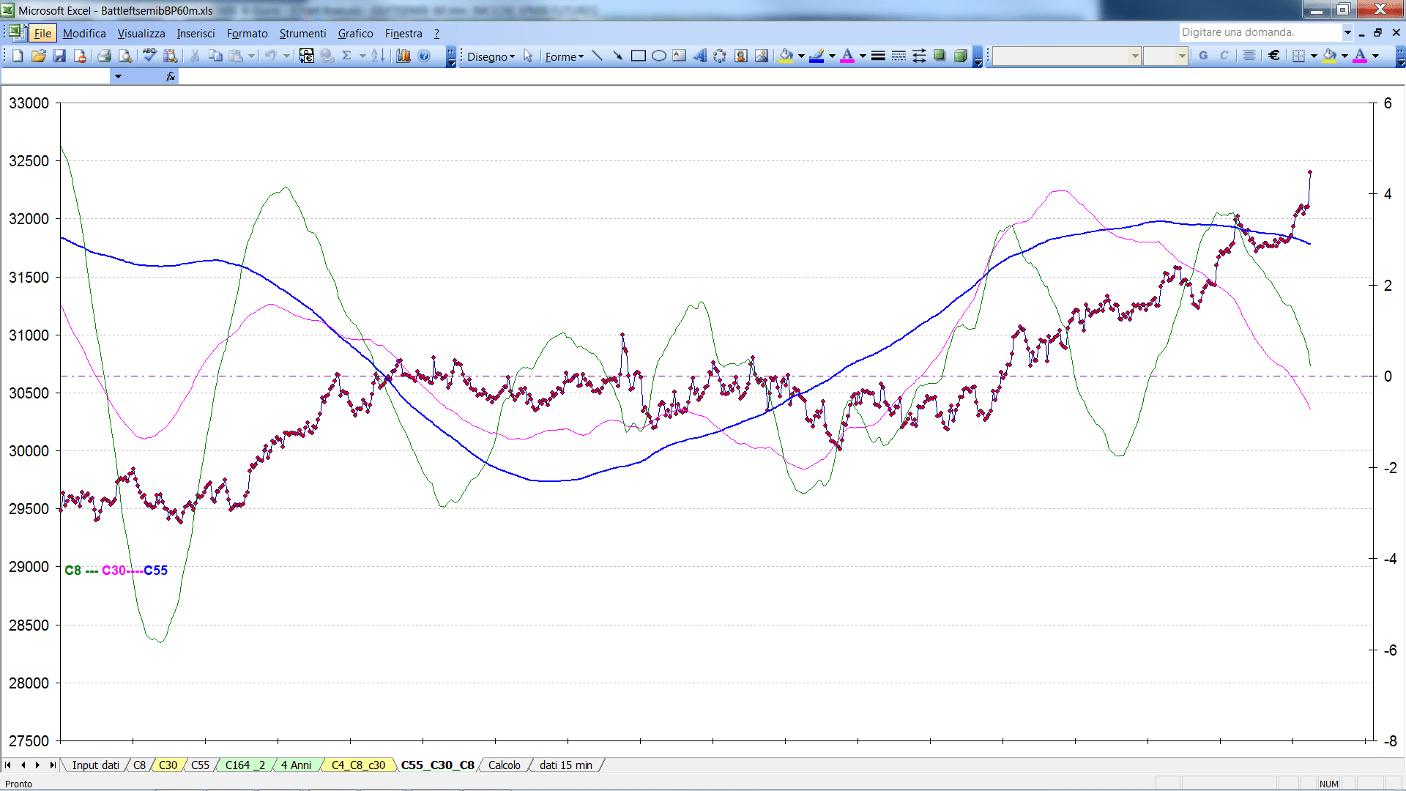
Task: Go to the first sheet tab button
Action: point(8,765)
